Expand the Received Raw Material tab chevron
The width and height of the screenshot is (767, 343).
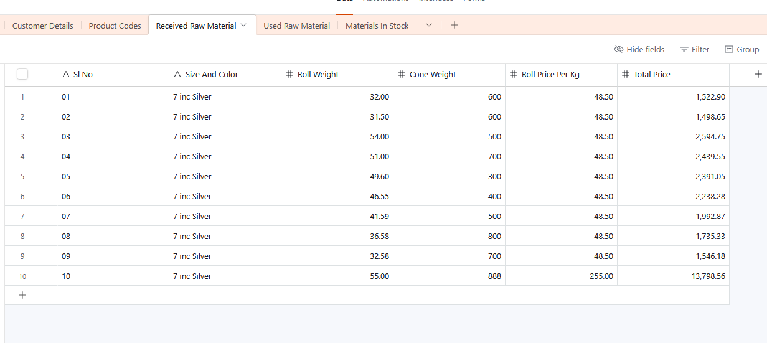243,25
